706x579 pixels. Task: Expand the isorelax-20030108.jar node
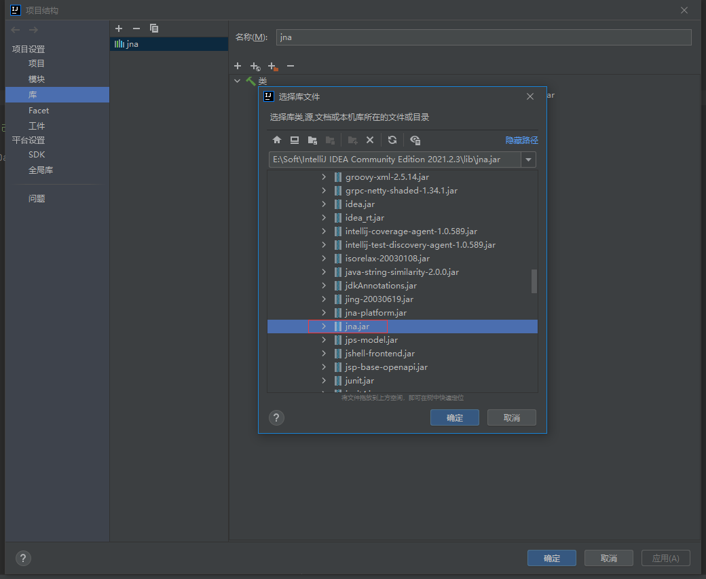tap(324, 259)
